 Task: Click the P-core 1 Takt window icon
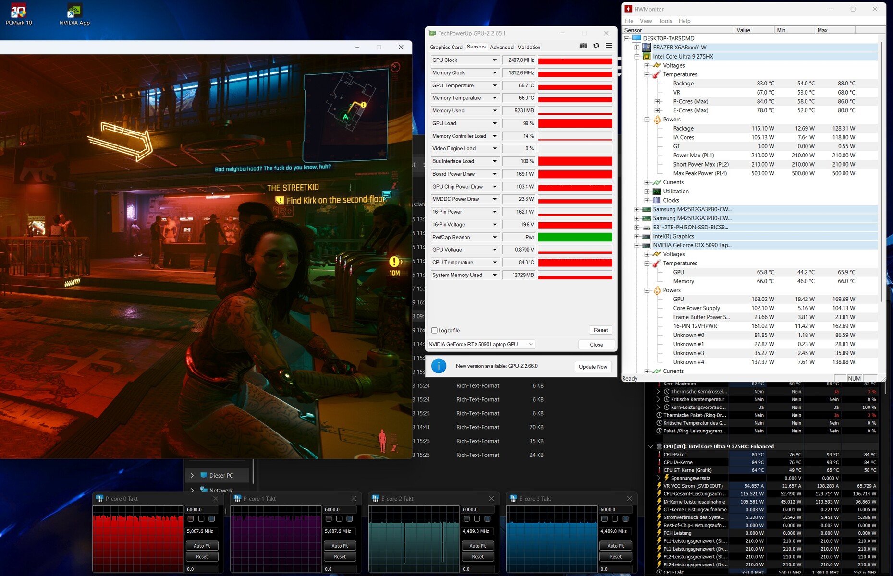(237, 499)
